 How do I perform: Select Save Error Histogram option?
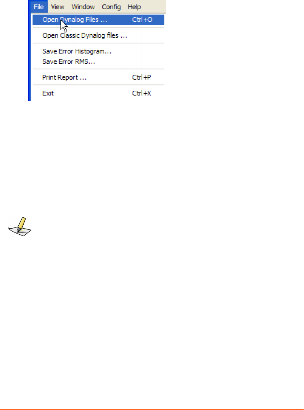point(98,51)
